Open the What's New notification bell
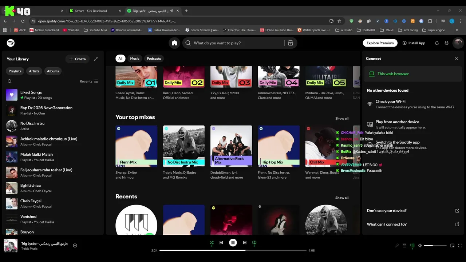The width and height of the screenshot is (466, 262). (437, 43)
